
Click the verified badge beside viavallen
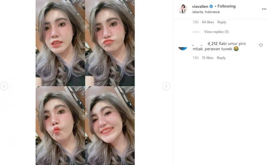(x=211, y=7)
